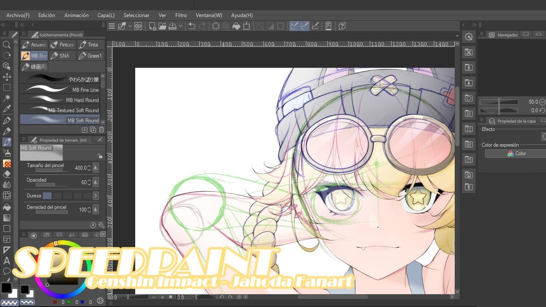Toggle Snap to Grid in command bar

click(x=315, y=26)
